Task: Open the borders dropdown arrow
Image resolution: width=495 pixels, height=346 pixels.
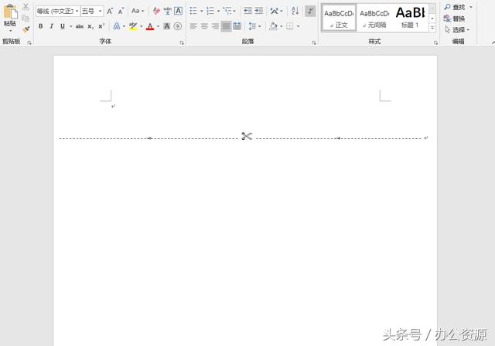Action: click(298, 26)
